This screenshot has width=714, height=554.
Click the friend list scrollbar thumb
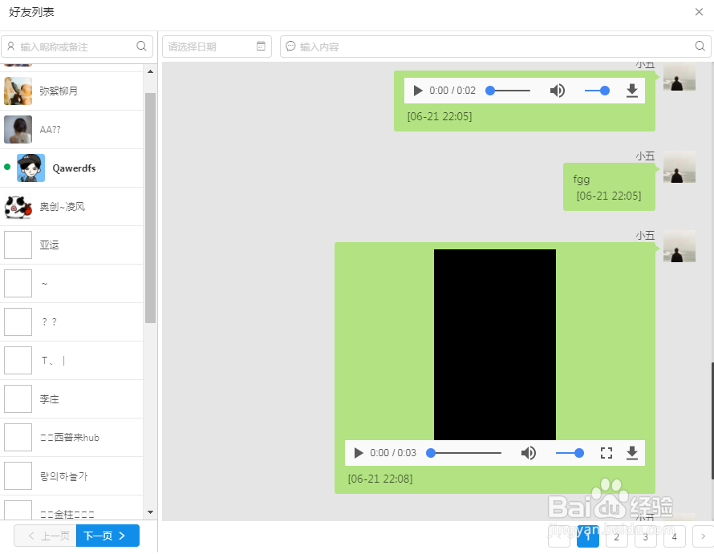pos(150,208)
